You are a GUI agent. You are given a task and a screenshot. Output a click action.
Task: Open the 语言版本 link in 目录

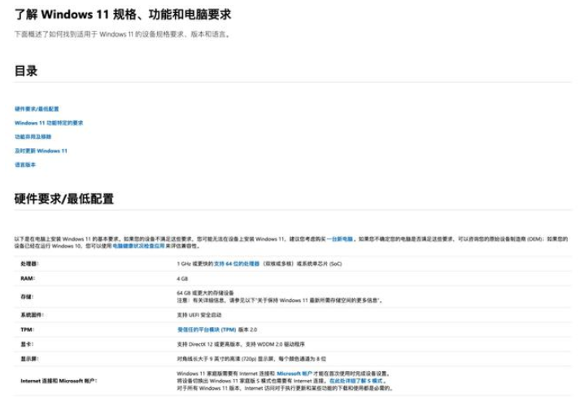pyautogui.click(x=25, y=164)
